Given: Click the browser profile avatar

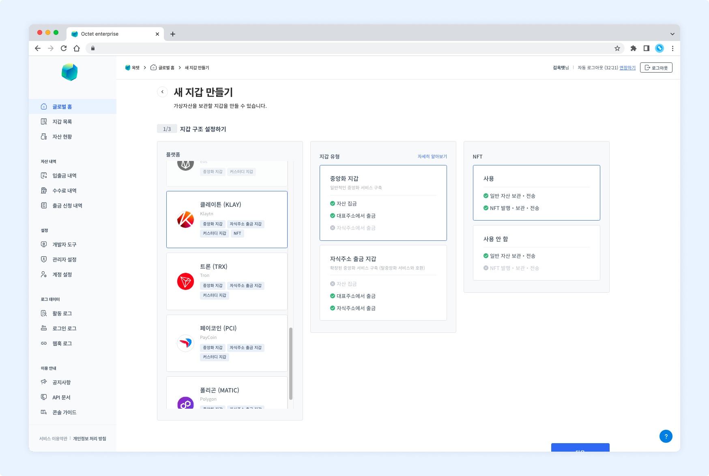Looking at the screenshot, I should 660,48.
